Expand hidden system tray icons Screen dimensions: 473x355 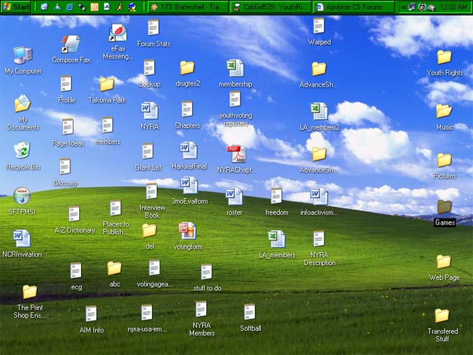pyautogui.click(x=403, y=7)
